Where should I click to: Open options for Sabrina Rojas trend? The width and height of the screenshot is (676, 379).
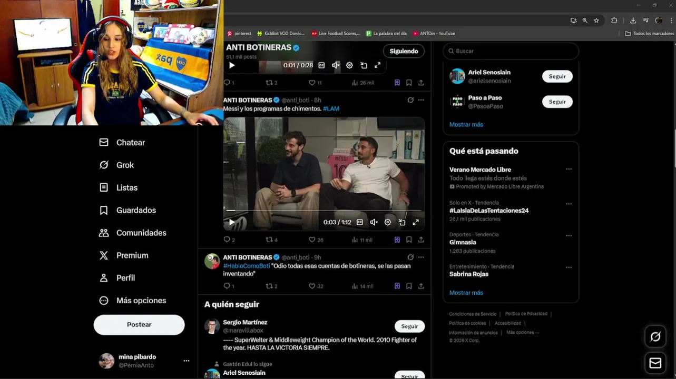pos(569,267)
